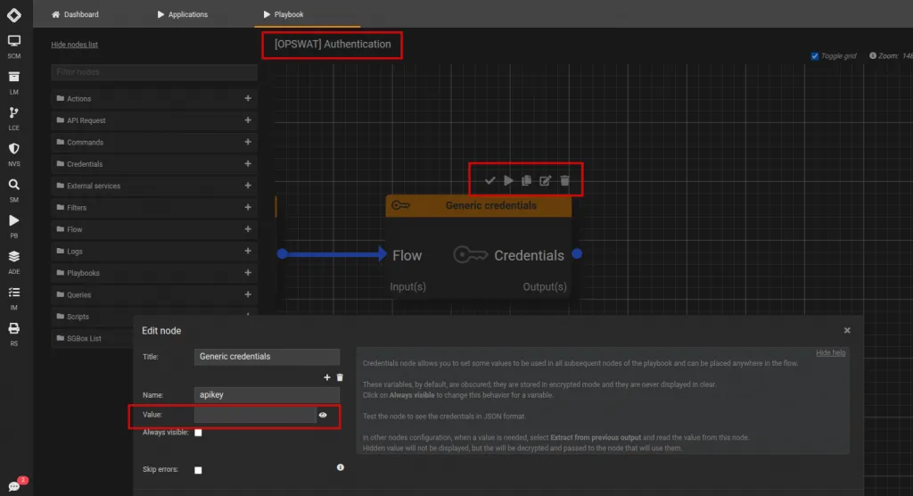Duplicate the node with copy icon
913x496 pixels.
526,181
